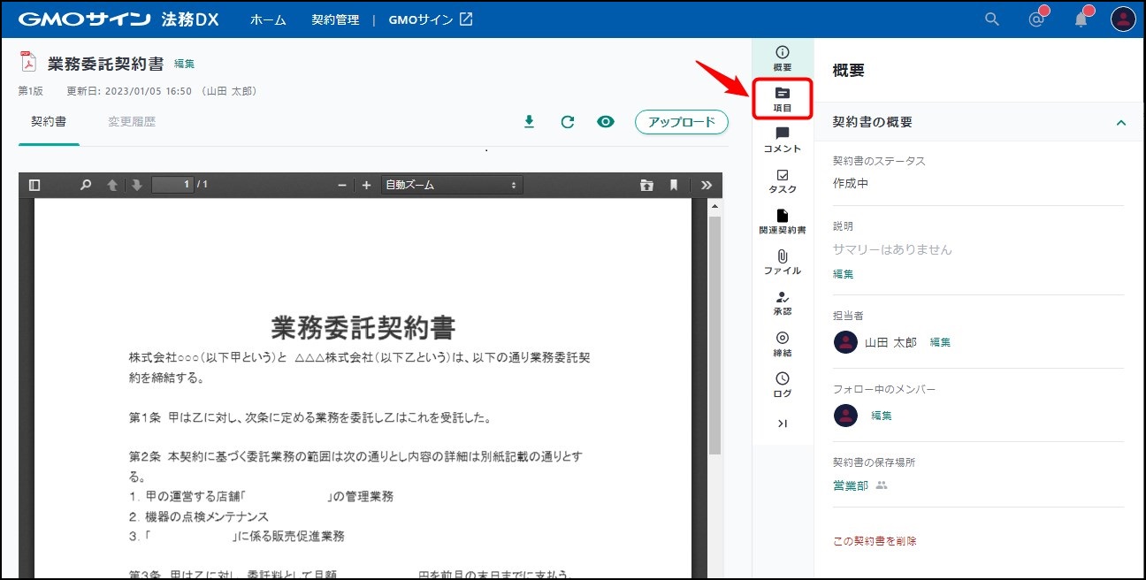The width and height of the screenshot is (1146, 580).
Task: Click the download icon above the PDF
Action: click(530, 122)
